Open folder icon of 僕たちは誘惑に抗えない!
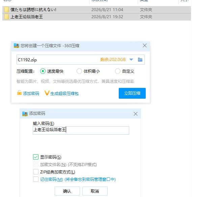The width and height of the screenshot is (197, 197). [6, 10]
